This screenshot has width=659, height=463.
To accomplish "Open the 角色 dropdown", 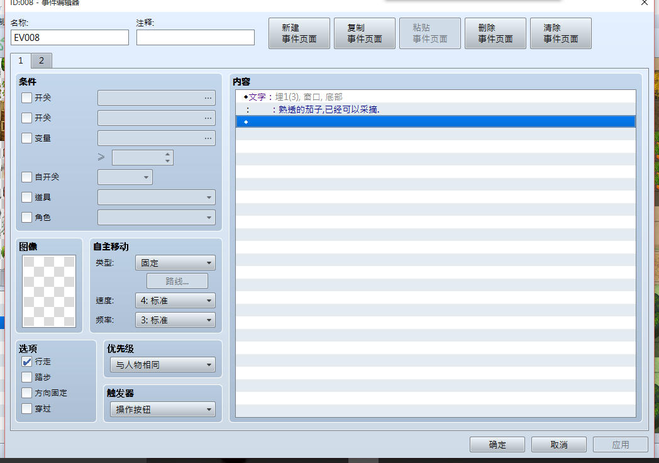I will click(157, 218).
